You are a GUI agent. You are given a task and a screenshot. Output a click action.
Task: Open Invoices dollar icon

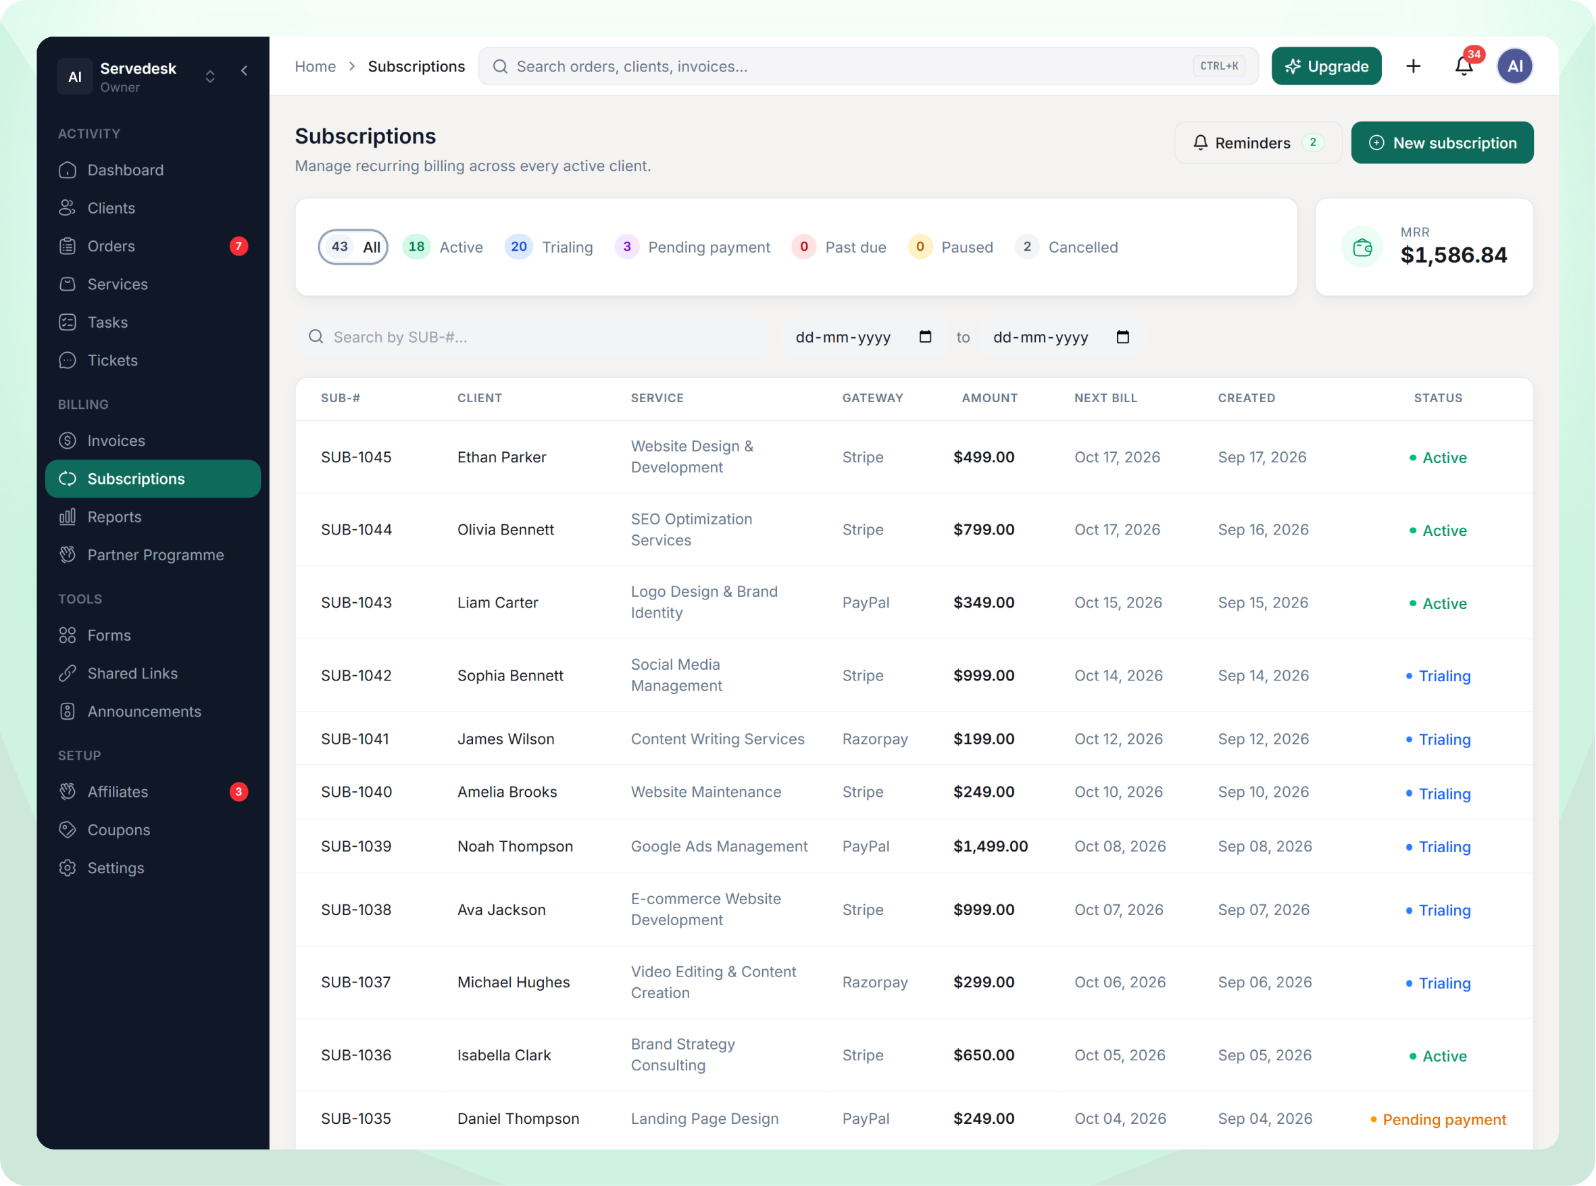[68, 441]
